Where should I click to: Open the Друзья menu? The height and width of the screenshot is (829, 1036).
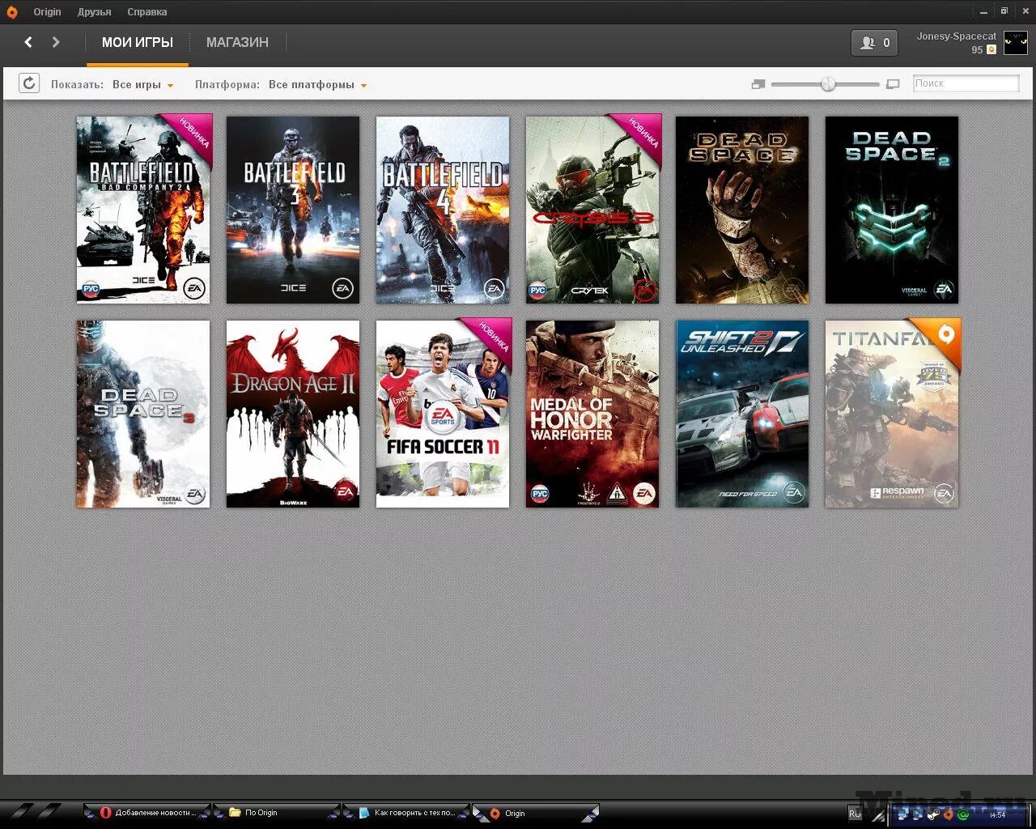point(94,11)
